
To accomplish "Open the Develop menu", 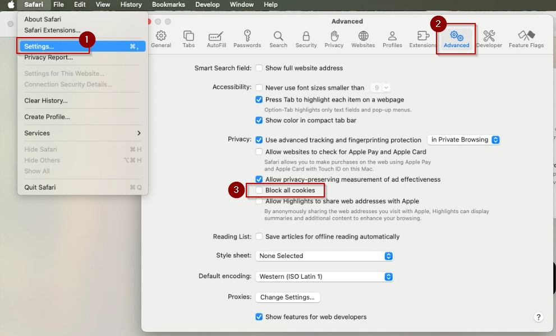I will point(207,4).
